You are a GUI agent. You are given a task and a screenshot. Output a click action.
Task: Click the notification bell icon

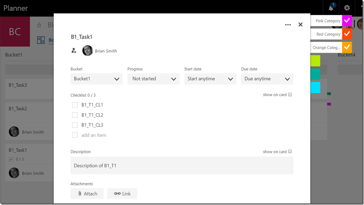[331, 8]
